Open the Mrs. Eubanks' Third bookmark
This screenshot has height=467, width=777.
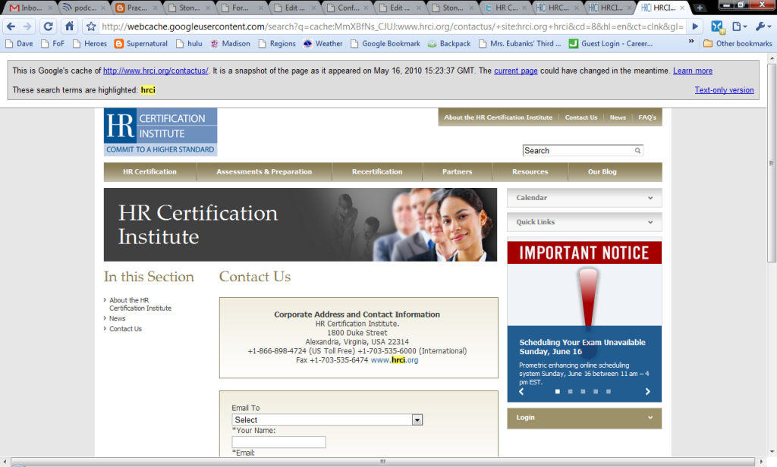coord(521,43)
